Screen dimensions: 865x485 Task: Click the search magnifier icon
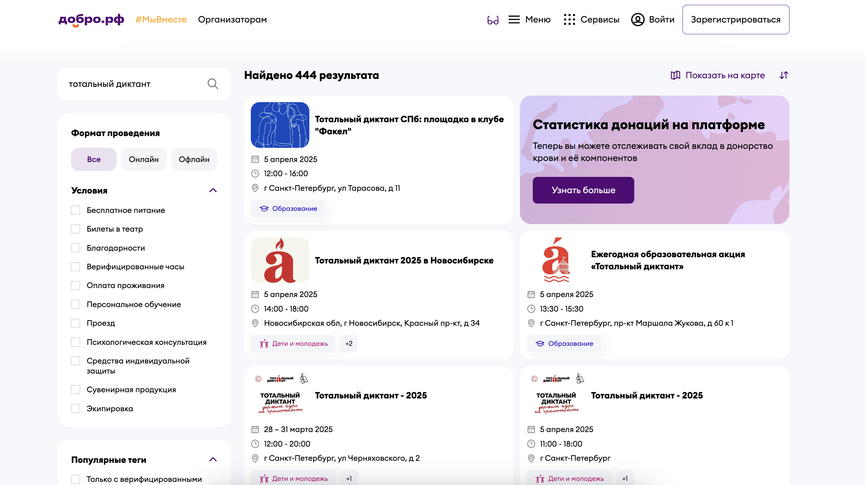(x=212, y=84)
